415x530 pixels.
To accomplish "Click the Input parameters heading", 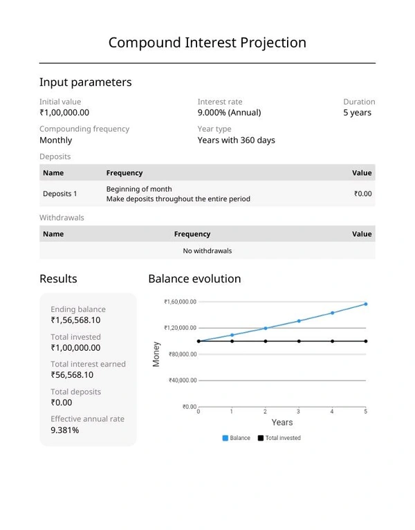I will point(85,82).
